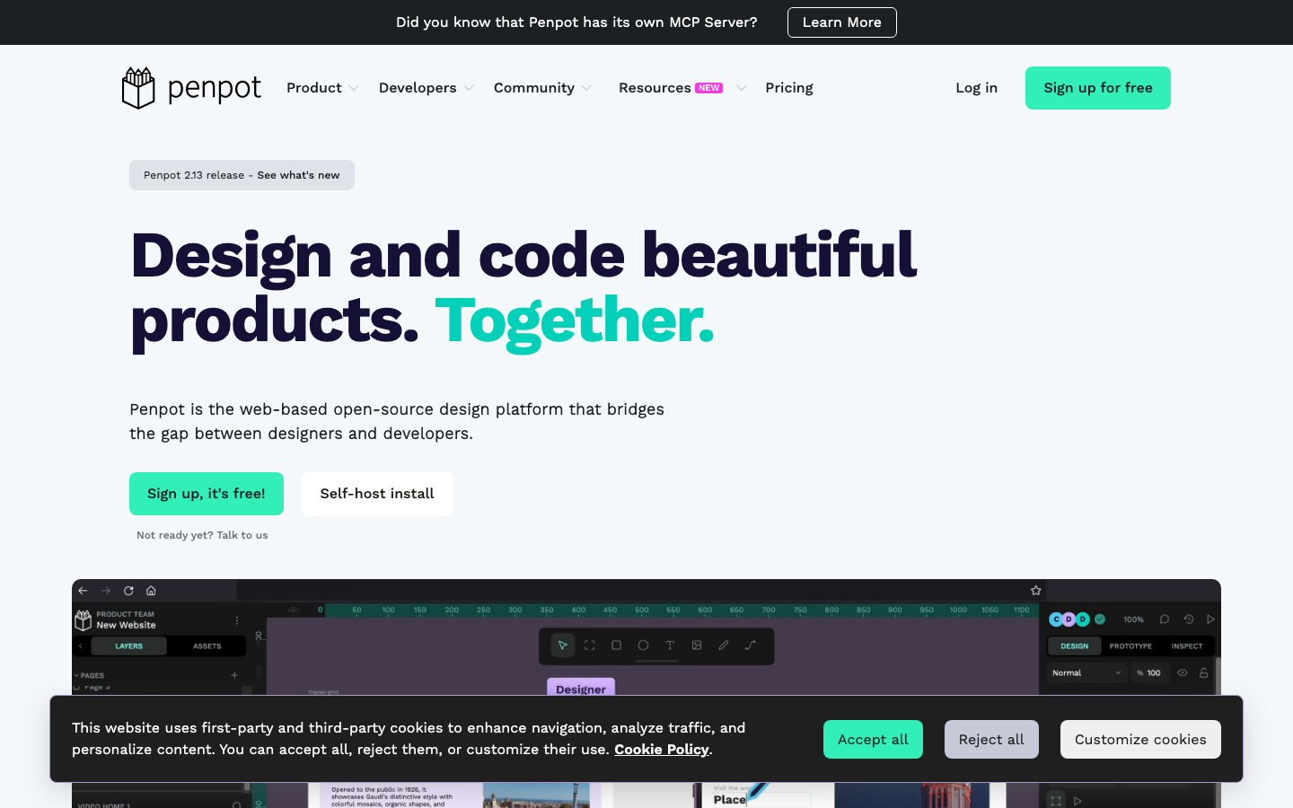Screen dimensions: 1293x808
Task: Open the Pricing page
Action: coord(788,88)
